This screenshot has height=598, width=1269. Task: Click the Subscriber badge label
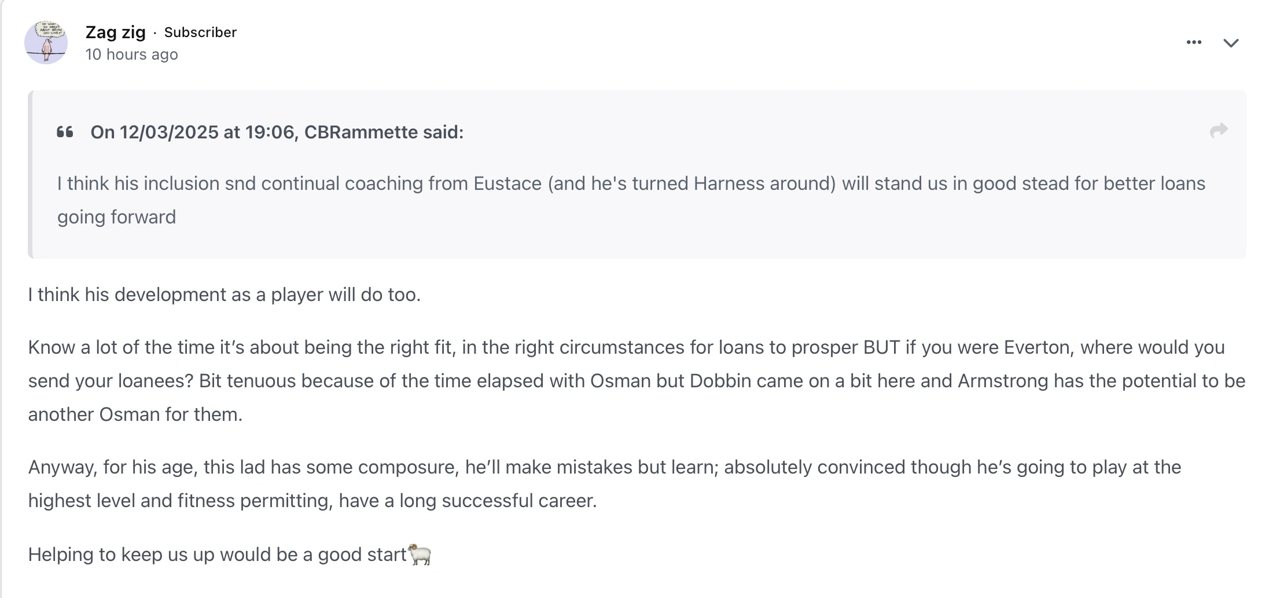200,32
